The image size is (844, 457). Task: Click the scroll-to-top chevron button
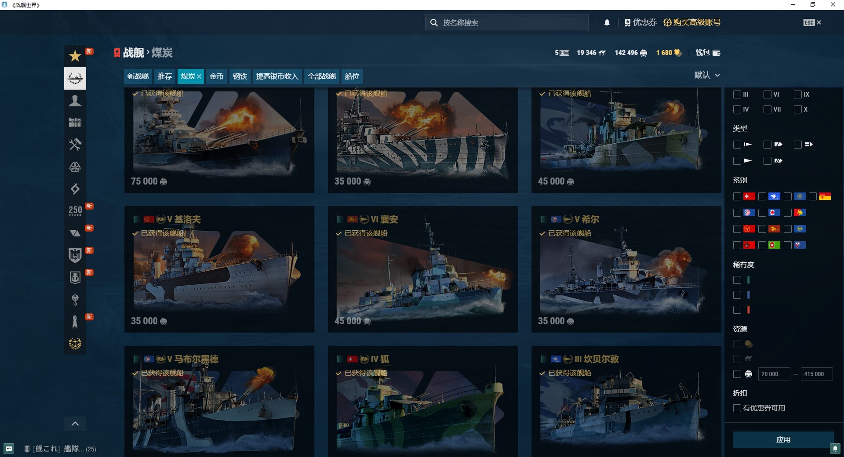pyautogui.click(x=75, y=424)
